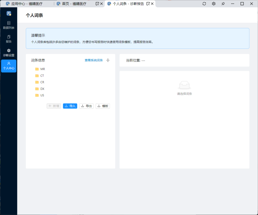
Task: Click the add-entry plus icon beside 查看系统词条
Action: [x=108, y=60]
